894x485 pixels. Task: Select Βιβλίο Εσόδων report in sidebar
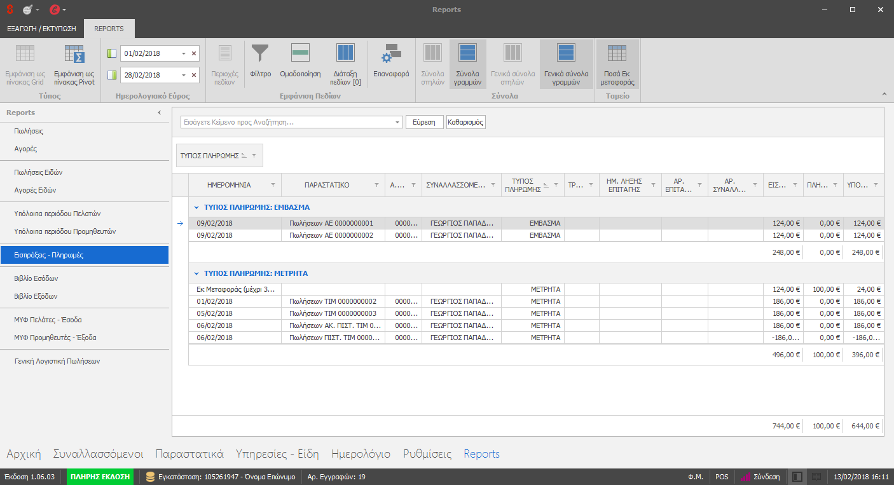coord(36,278)
